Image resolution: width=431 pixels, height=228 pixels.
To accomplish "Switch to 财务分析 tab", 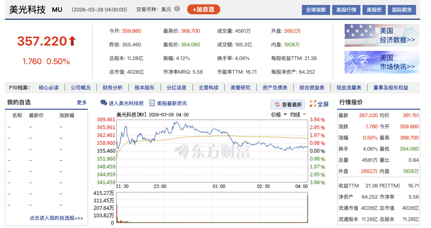I will 113,88.
